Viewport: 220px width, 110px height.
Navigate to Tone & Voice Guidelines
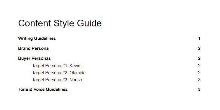click(x=43, y=89)
